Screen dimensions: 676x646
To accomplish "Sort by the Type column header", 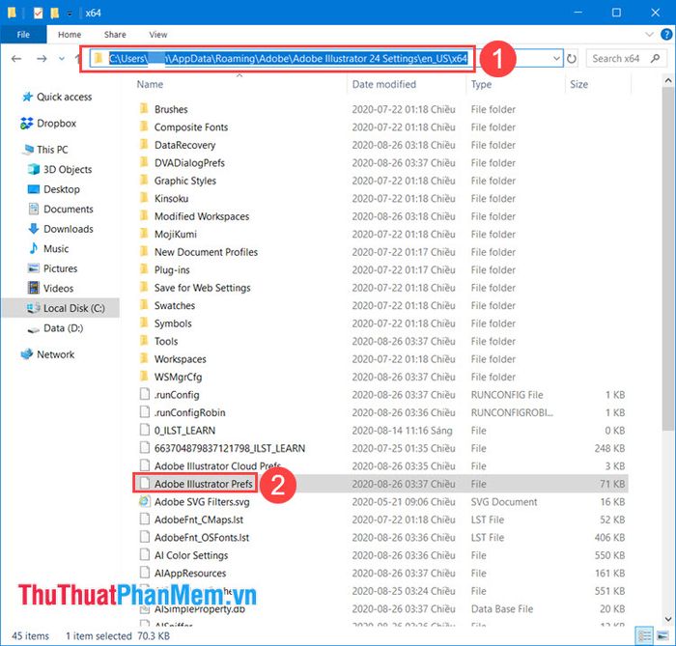I will coord(481,84).
